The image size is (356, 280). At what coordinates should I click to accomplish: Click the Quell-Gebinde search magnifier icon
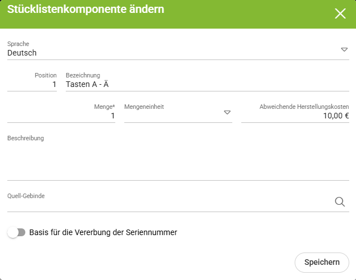(340, 201)
